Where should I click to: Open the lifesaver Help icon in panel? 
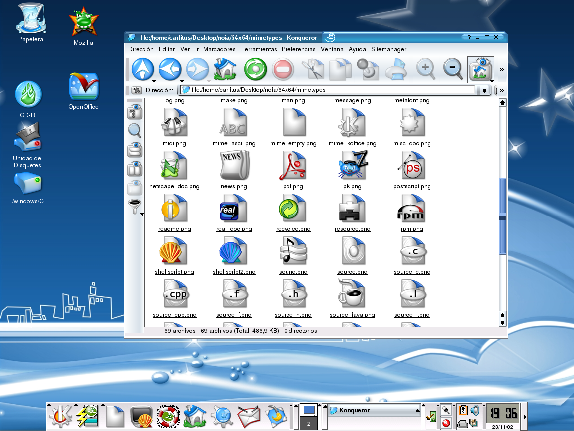click(168, 416)
